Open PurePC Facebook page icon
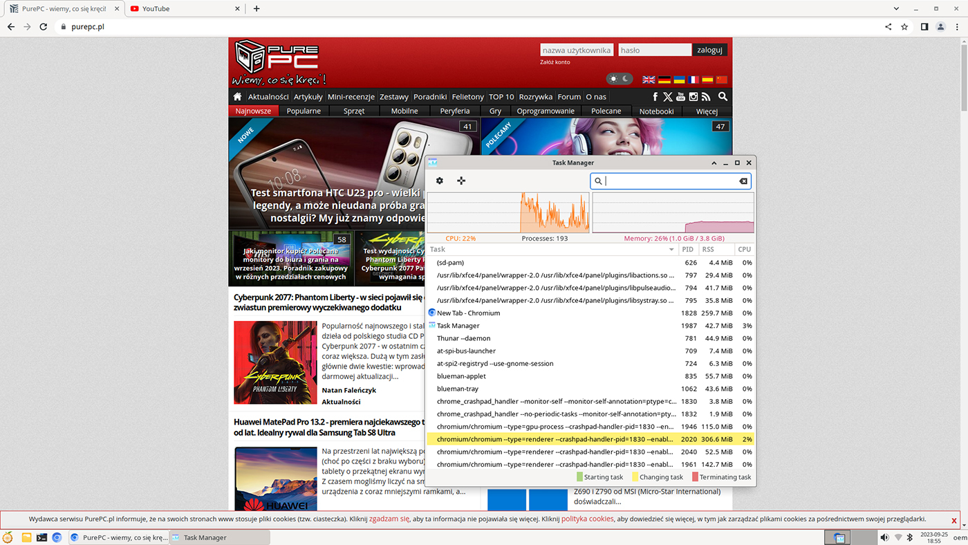The height and width of the screenshot is (545, 968). point(655,97)
